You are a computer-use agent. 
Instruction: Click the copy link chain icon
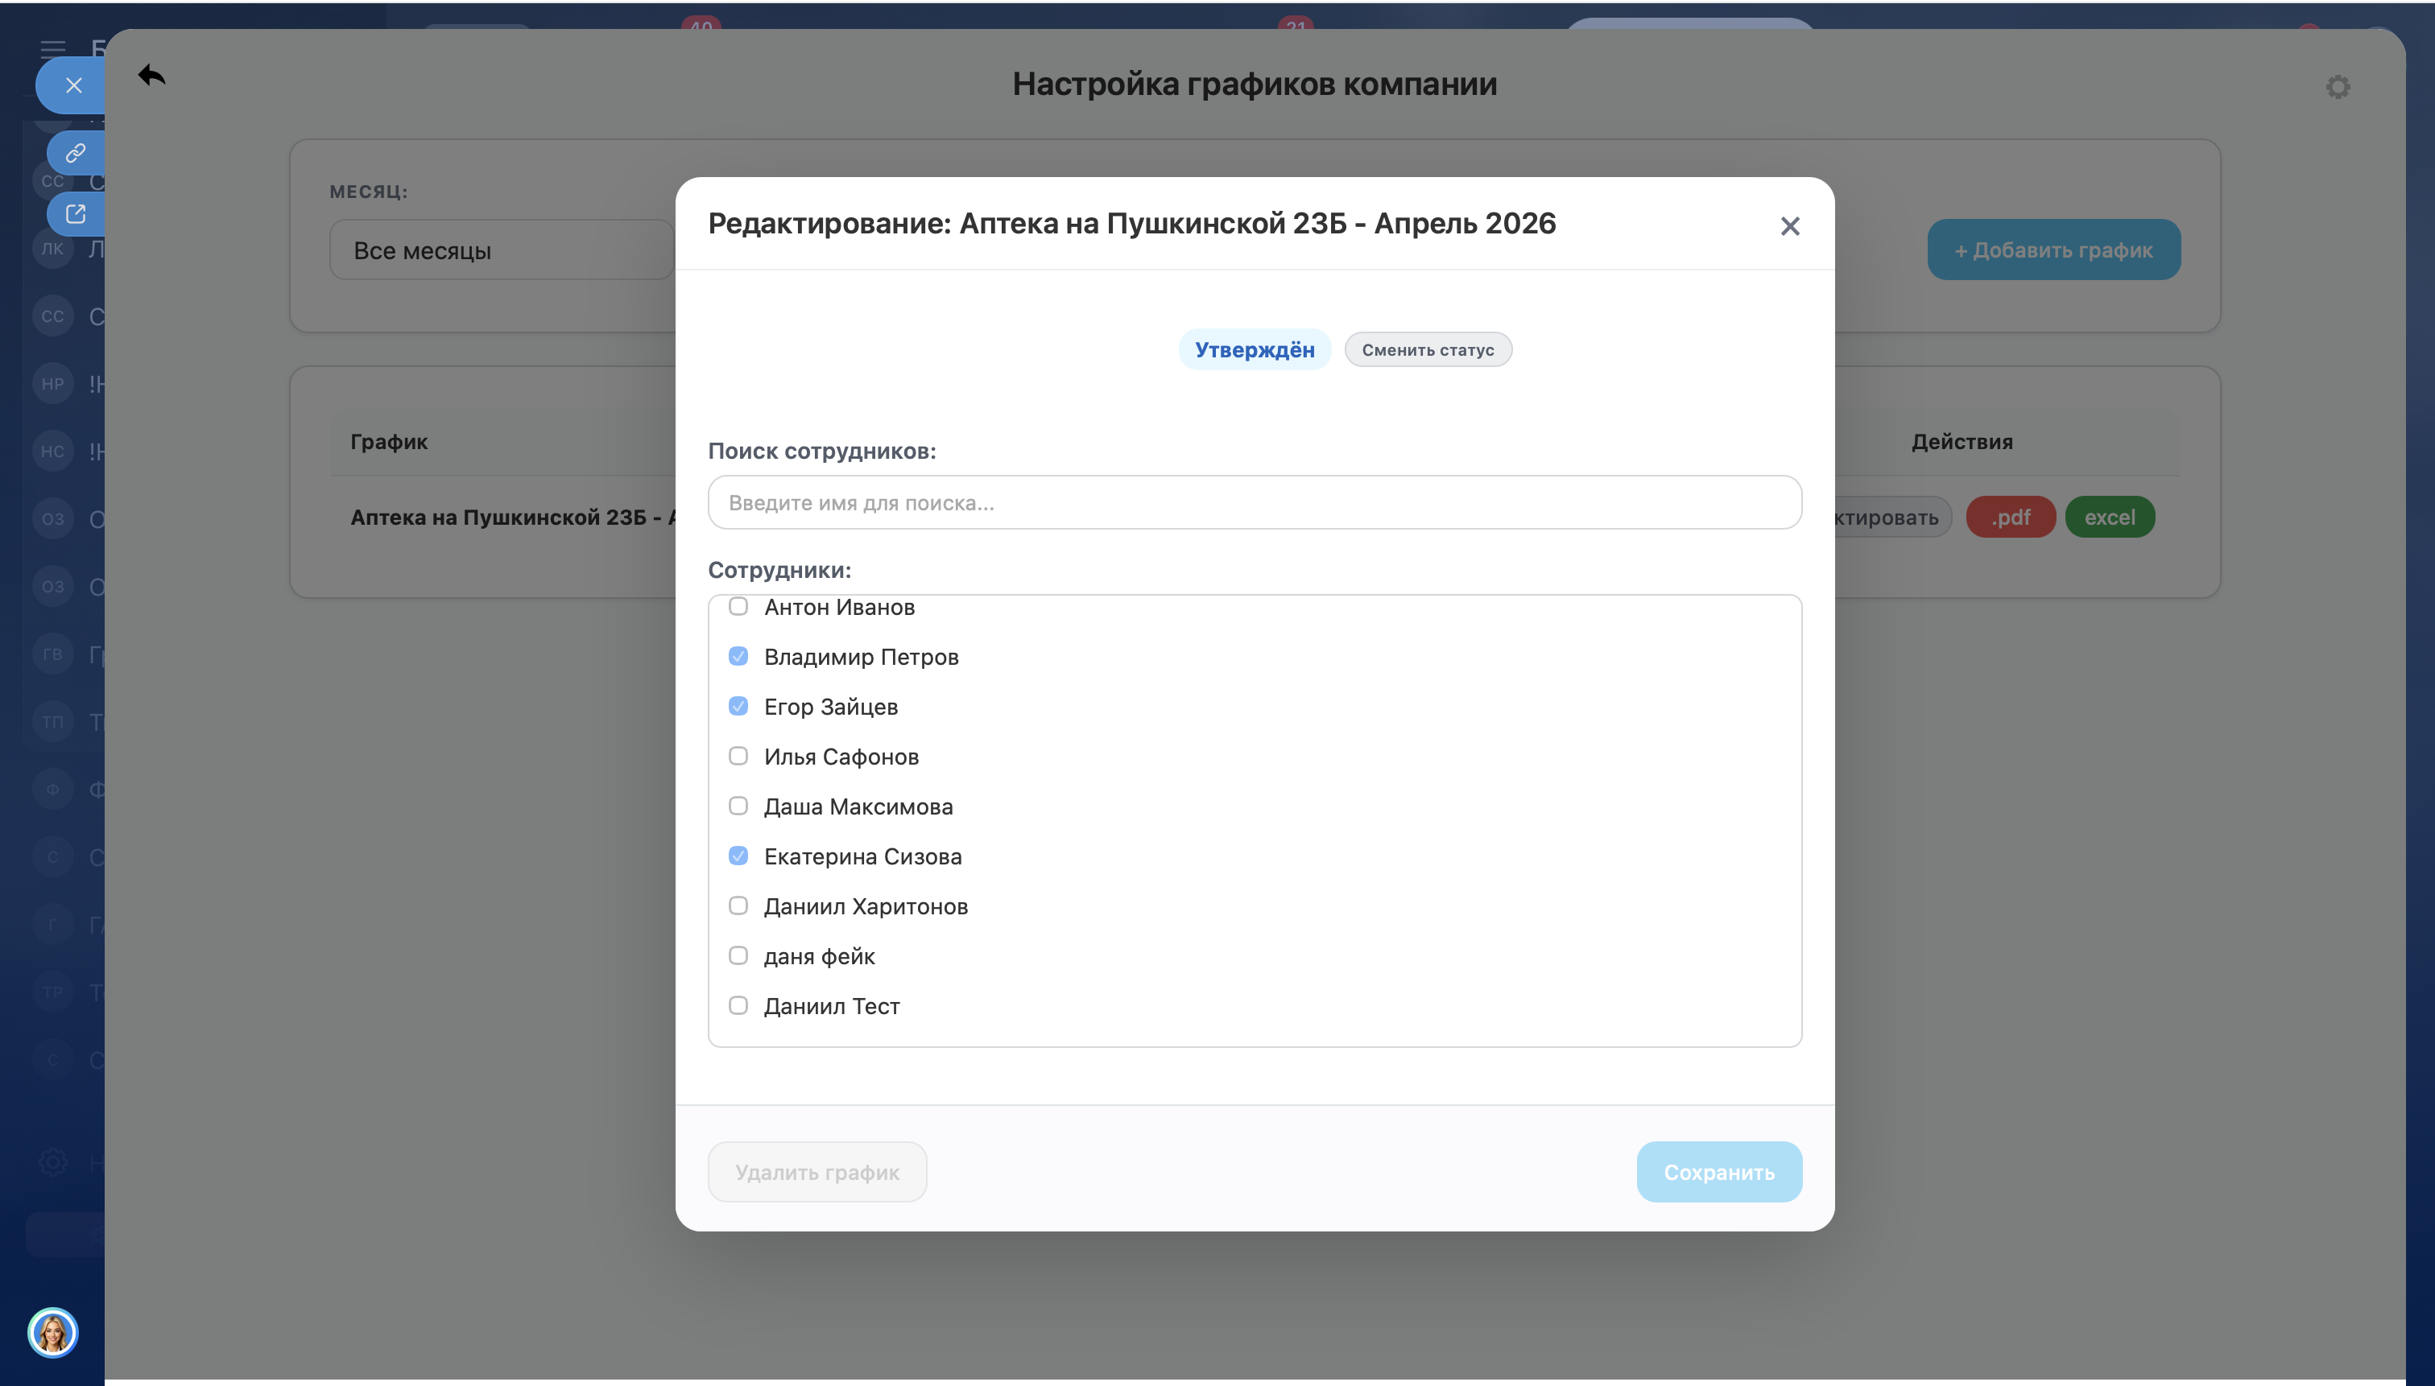[x=75, y=152]
